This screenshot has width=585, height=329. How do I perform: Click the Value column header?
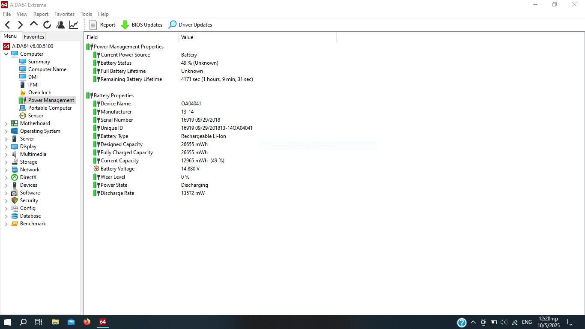(257, 37)
